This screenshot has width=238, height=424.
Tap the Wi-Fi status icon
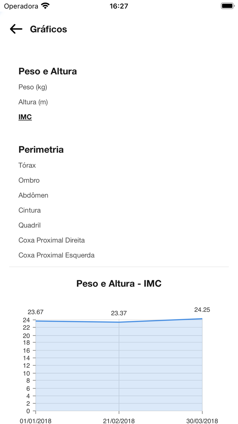tap(45, 6)
